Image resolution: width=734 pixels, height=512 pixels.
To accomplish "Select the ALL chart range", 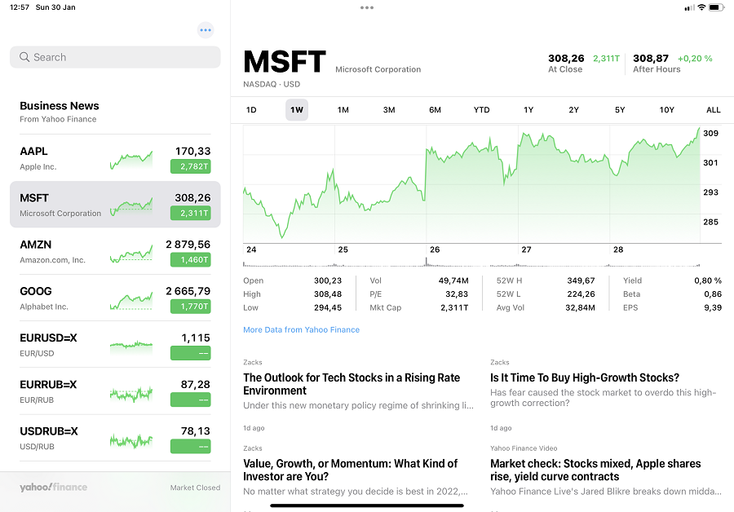I will pos(714,110).
